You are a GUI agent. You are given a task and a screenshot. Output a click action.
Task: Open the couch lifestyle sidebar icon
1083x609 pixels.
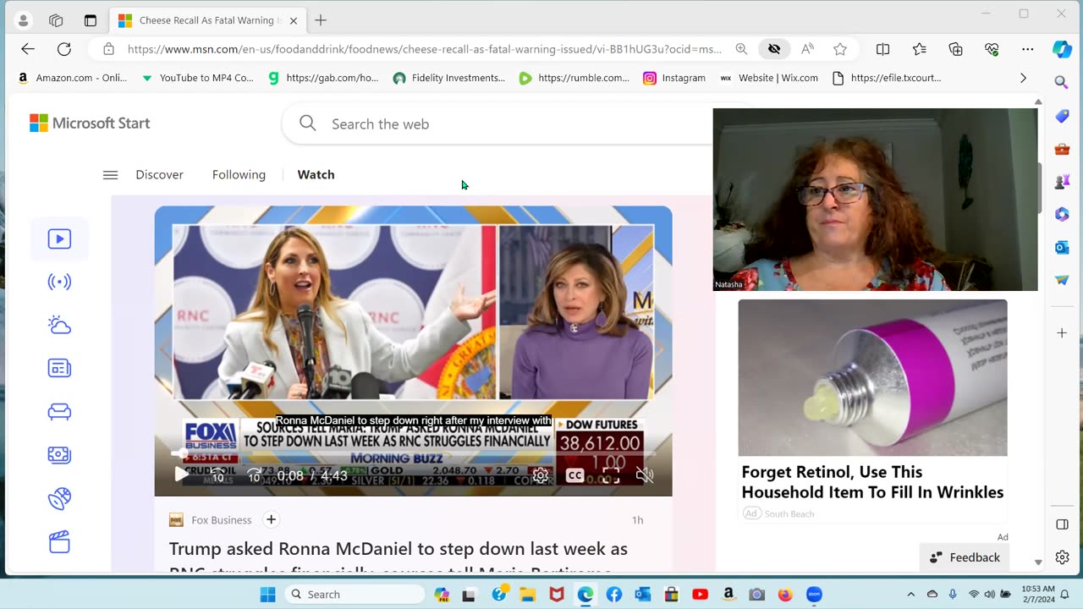tap(59, 411)
